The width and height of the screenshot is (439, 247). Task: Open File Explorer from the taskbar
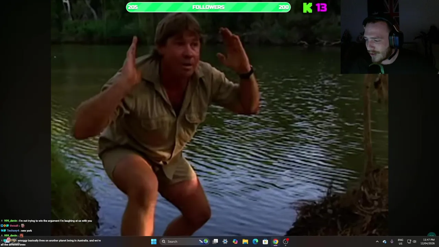(x=245, y=242)
